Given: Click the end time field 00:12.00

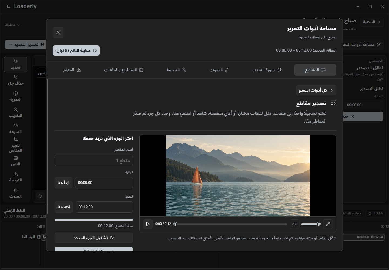Looking at the screenshot, I should (x=104, y=207).
